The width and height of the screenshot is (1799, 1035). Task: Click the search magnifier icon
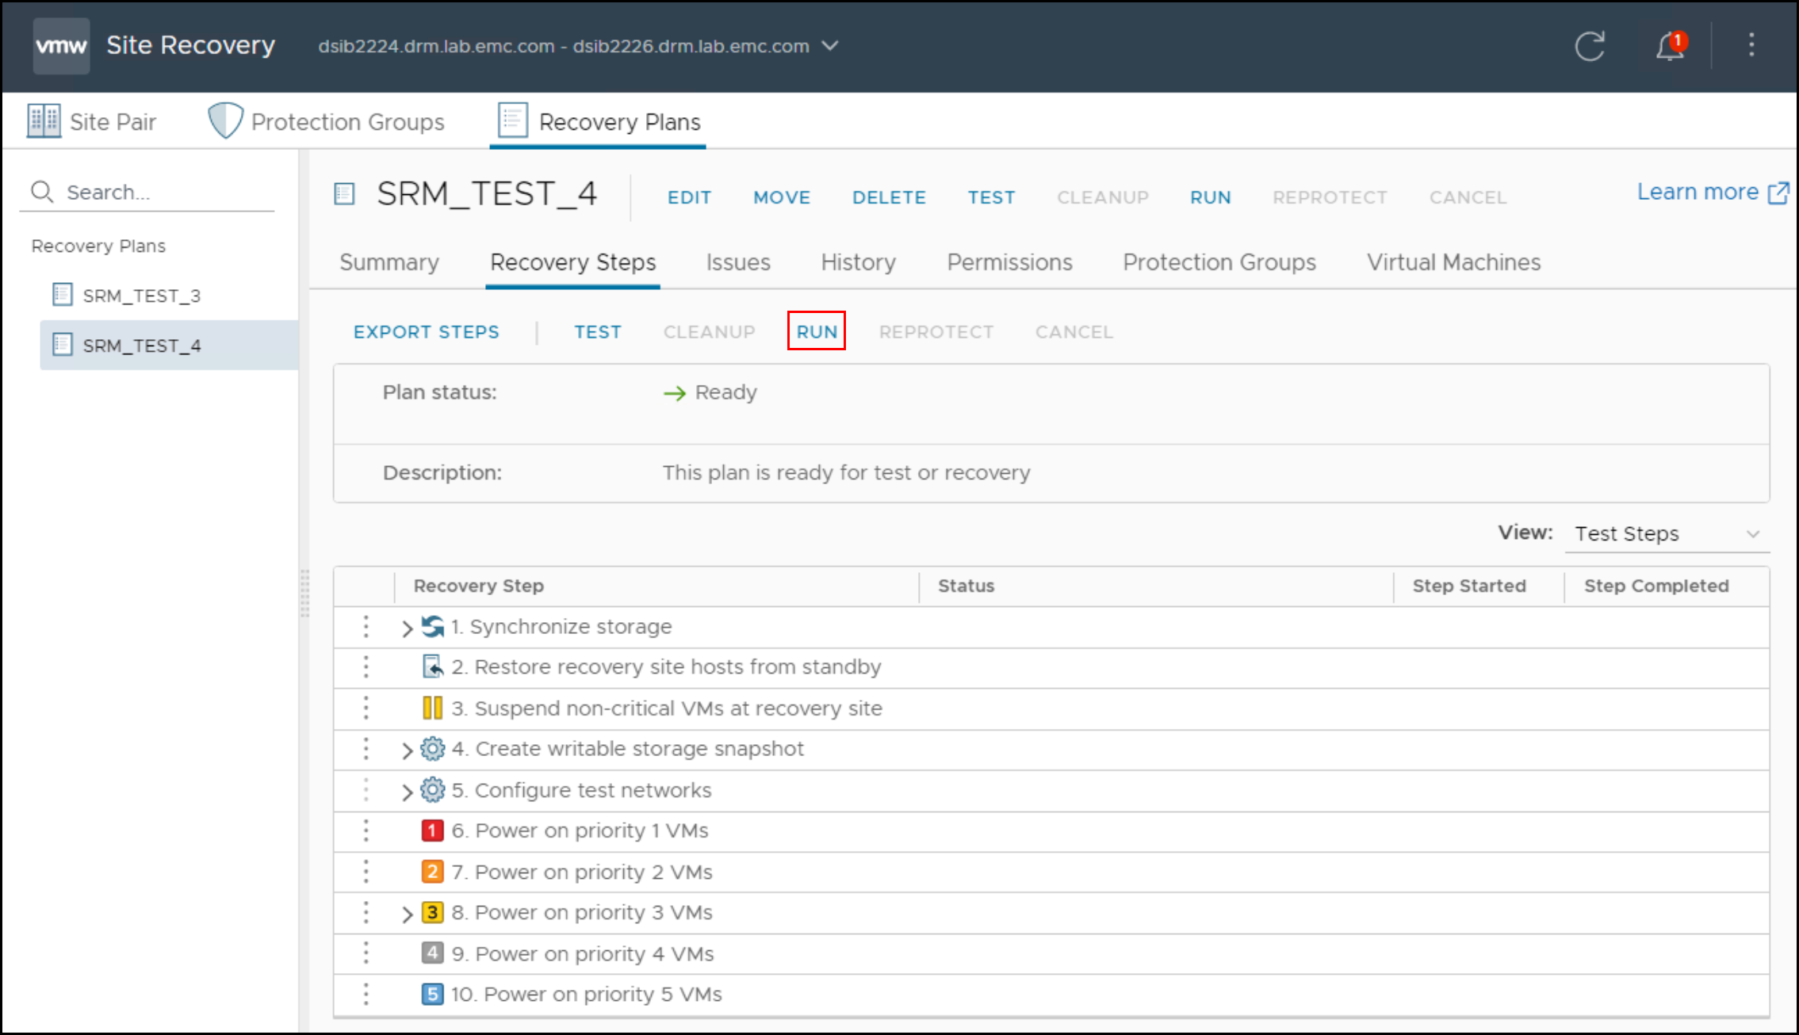(42, 192)
